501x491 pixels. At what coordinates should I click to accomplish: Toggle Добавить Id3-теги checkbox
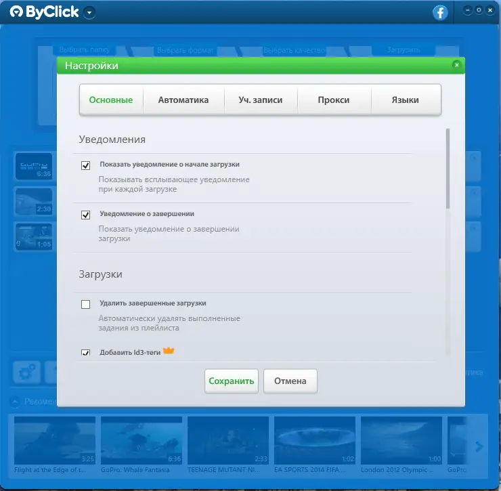[85, 352]
